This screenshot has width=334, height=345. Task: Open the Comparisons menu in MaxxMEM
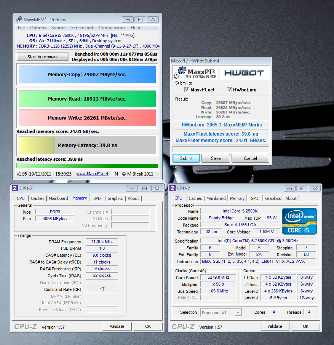pyautogui.click(x=112, y=28)
